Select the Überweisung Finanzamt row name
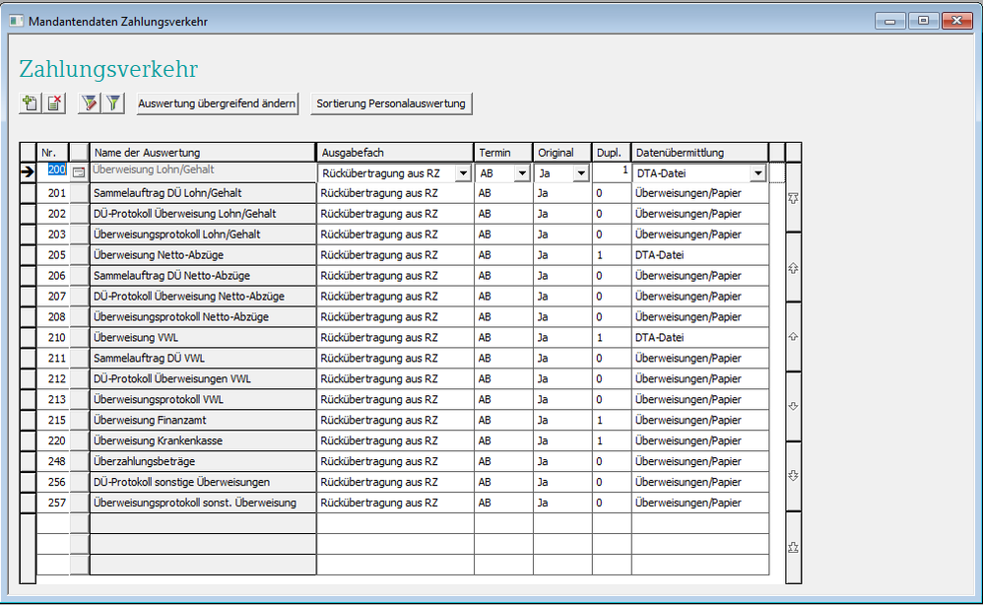The image size is (983, 605). 202,420
